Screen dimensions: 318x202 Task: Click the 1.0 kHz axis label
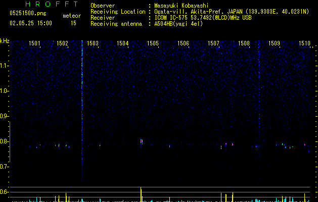click(4, 91)
